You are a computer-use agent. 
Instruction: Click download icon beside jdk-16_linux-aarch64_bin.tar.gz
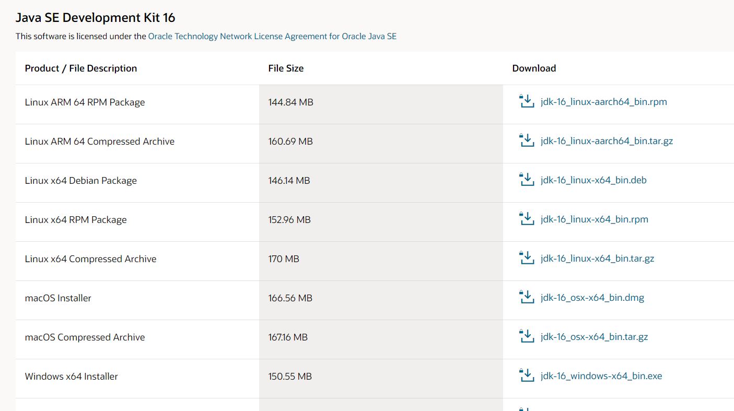[x=527, y=140]
